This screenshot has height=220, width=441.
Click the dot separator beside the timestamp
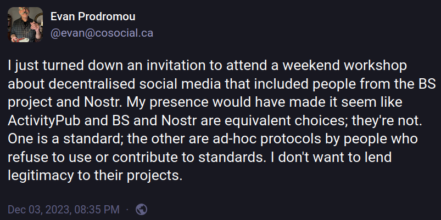(x=127, y=209)
